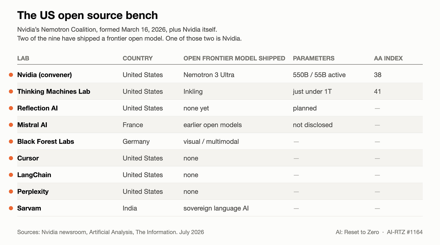
Task: Select the 550B / 55B active parameters cell
Action: tap(319, 75)
